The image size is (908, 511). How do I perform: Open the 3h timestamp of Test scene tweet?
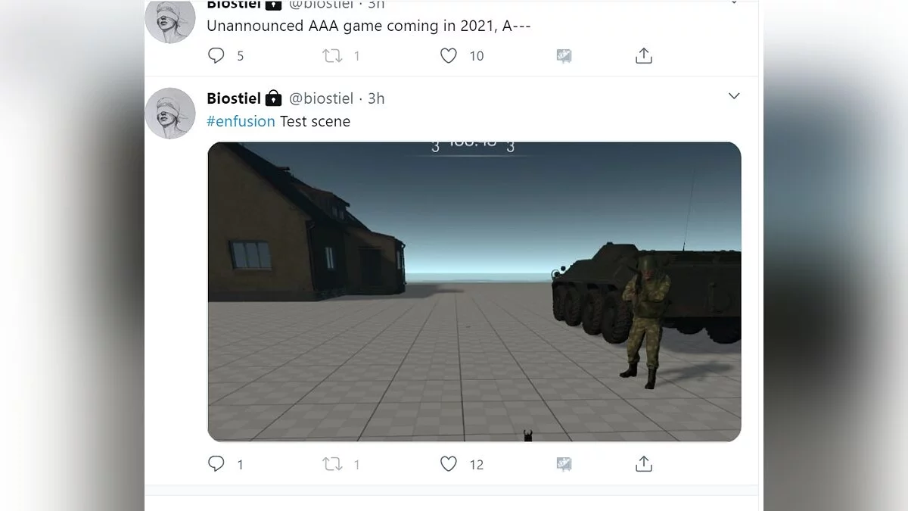tap(376, 98)
